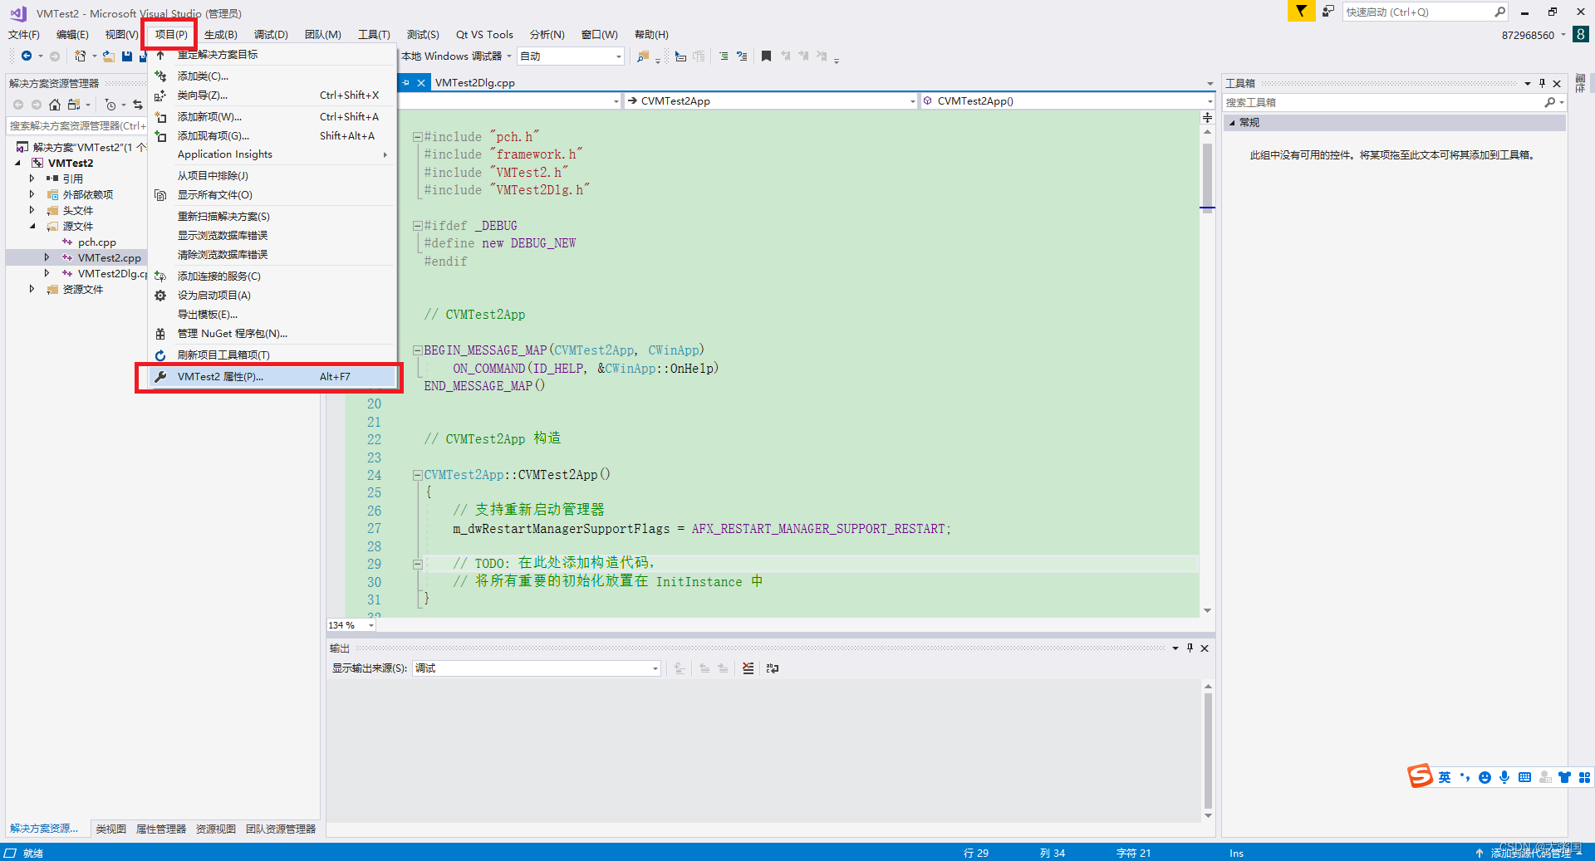Open the 生成(B) menu
1595x861 pixels.
(x=221, y=34)
